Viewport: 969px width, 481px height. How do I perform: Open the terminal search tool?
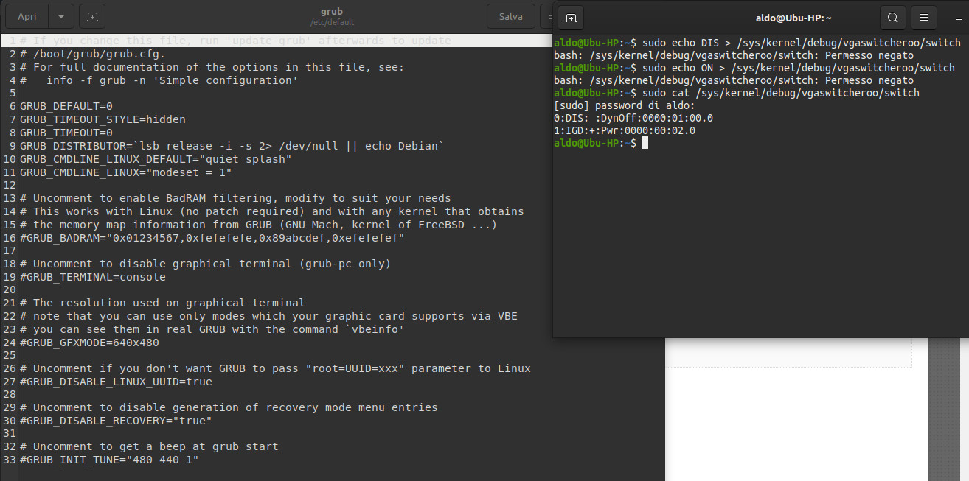(892, 18)
